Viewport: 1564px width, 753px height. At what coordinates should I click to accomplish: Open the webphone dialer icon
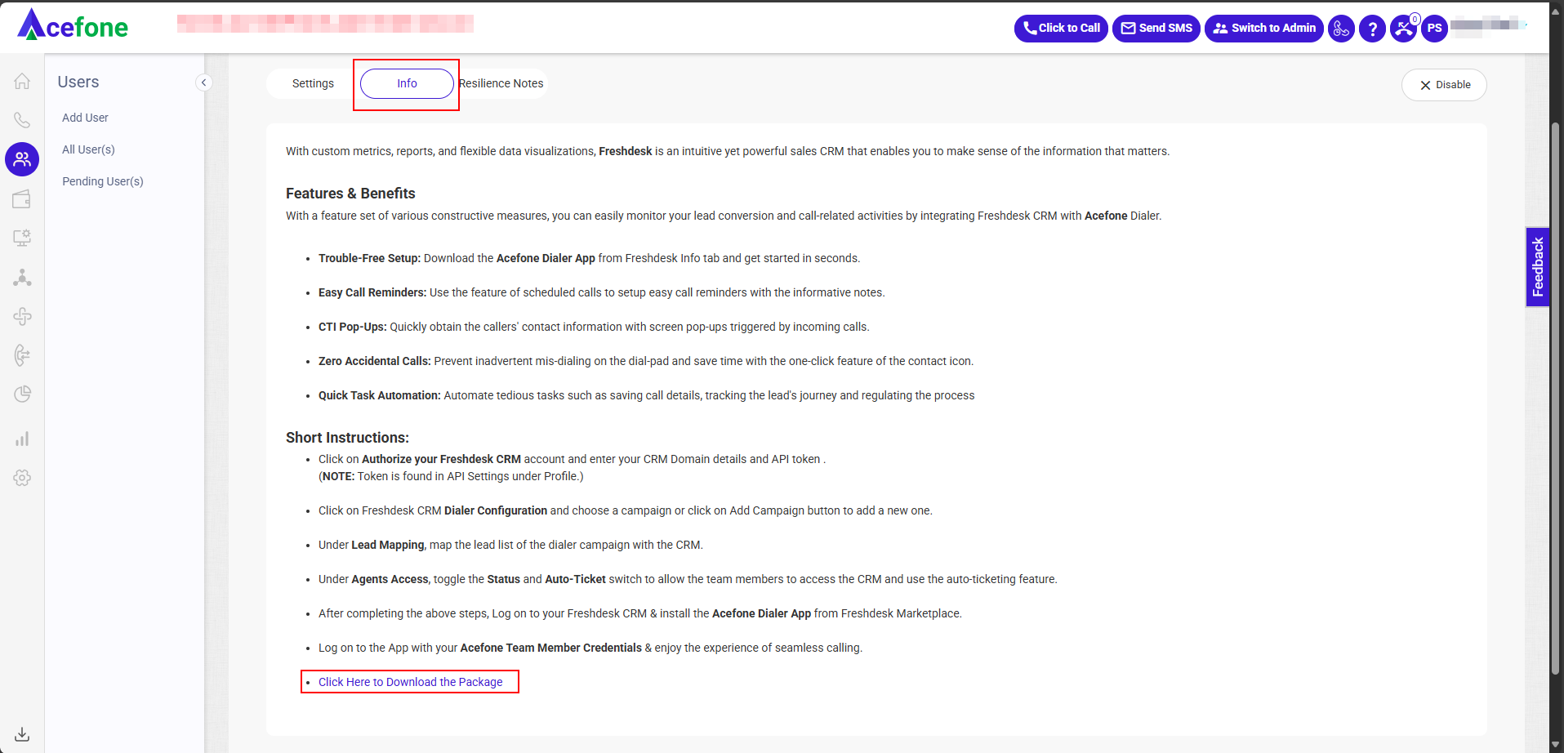coord(1341,29)
